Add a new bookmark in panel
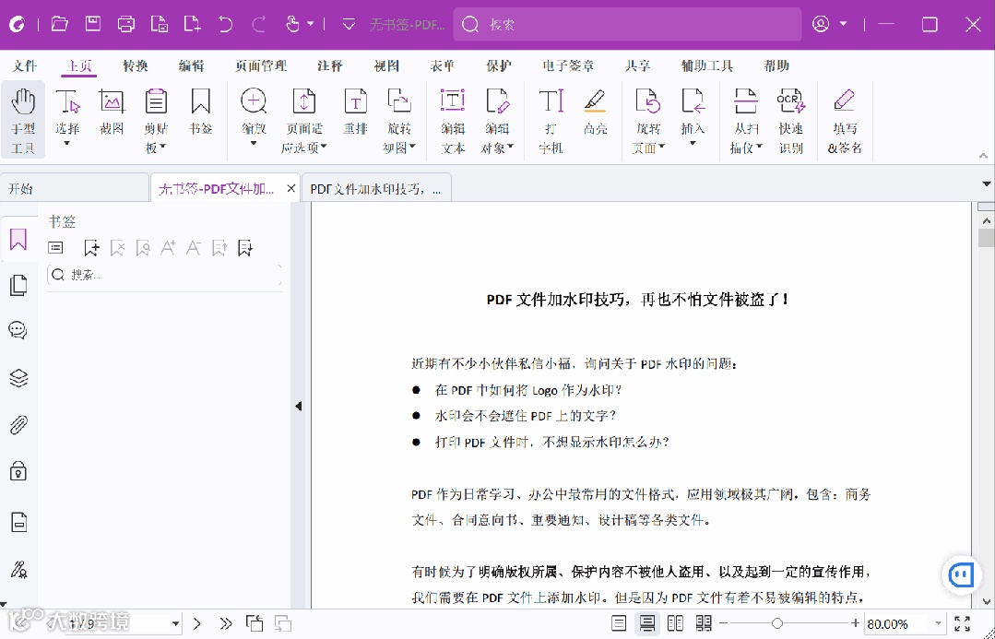The image size is (995, 639). (91, 247)
